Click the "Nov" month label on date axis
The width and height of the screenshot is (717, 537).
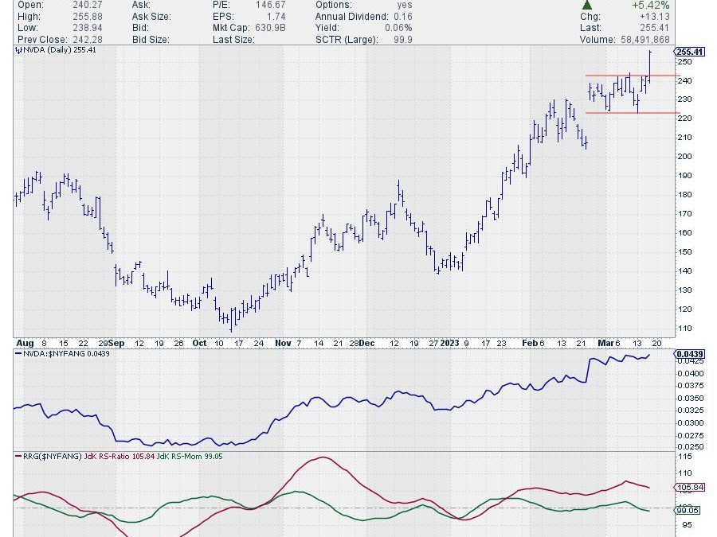pyautogui.click(x=283, y=343)
